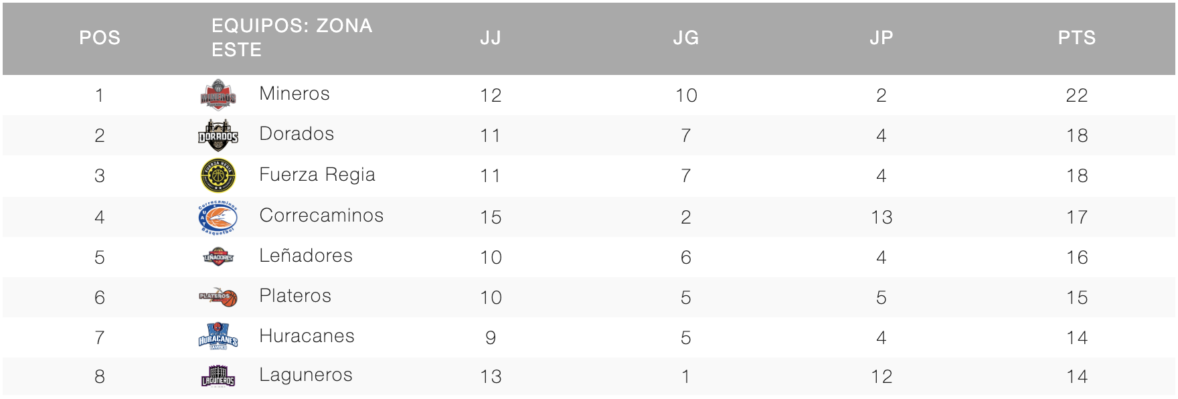Select the PTS column header

click(x=1077, y=37)
